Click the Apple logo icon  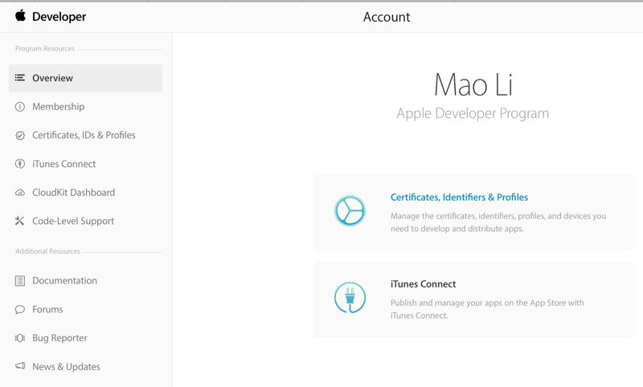click(x=21, y=16)
